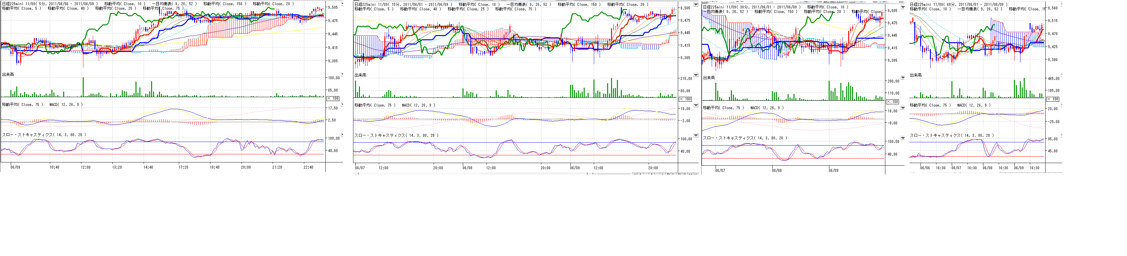This screenshot has width=1127, height=256.
Task: Click the ×100 volume multiplier on 30分 chart
Action: pyautogui.click(x=892, y=102)
